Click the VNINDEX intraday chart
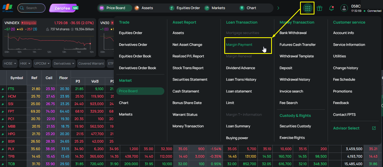383x167 pixels. pyautogui.click(x=49, y=44)
